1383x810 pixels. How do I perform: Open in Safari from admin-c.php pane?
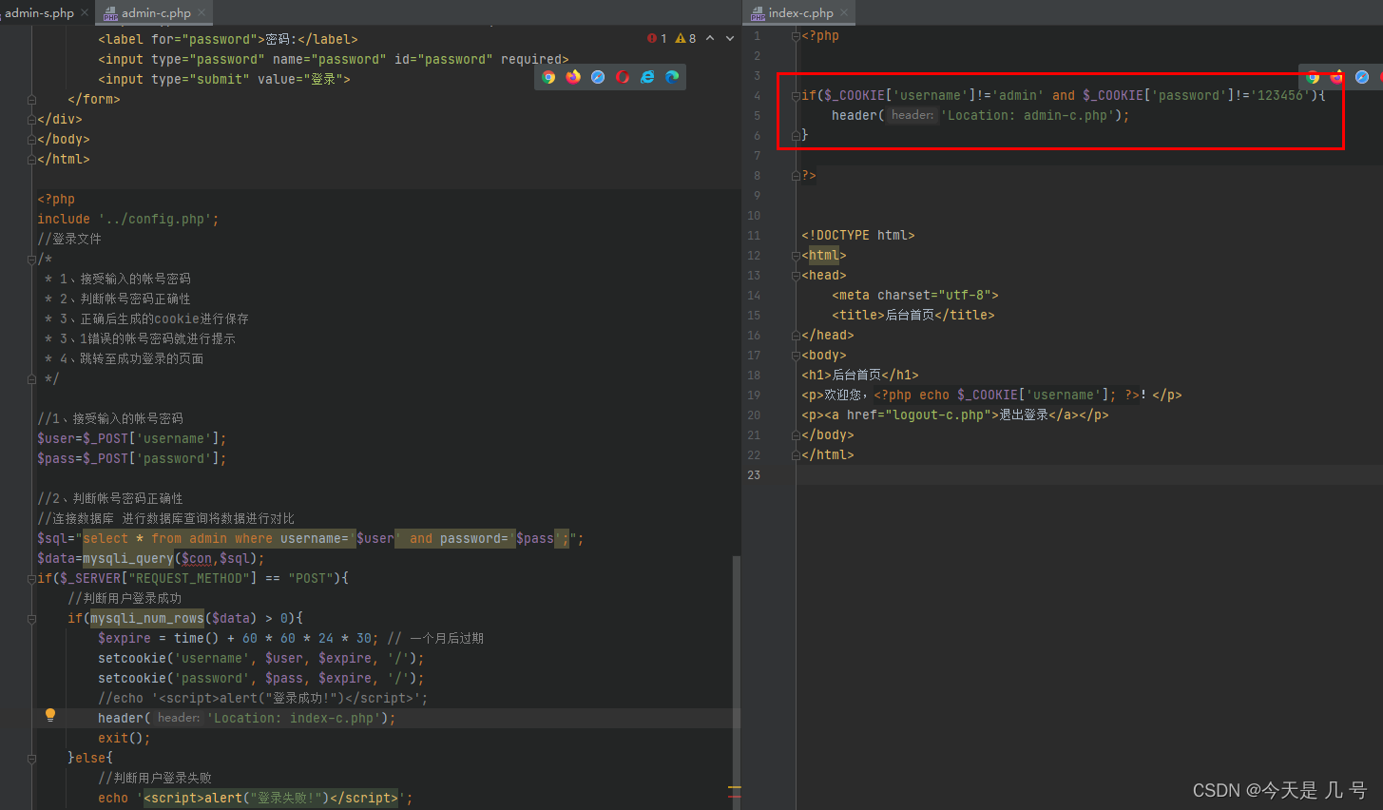click(598, 77)
